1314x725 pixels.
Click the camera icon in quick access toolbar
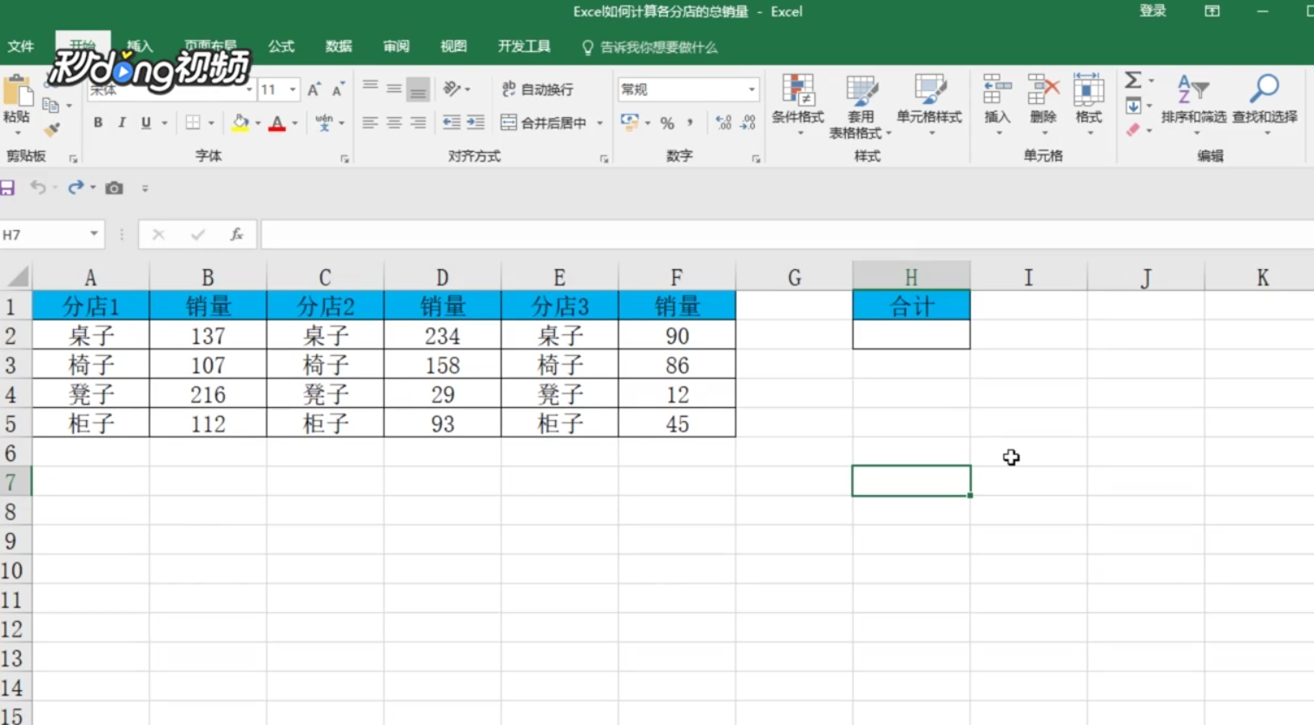tap(114, 188)
